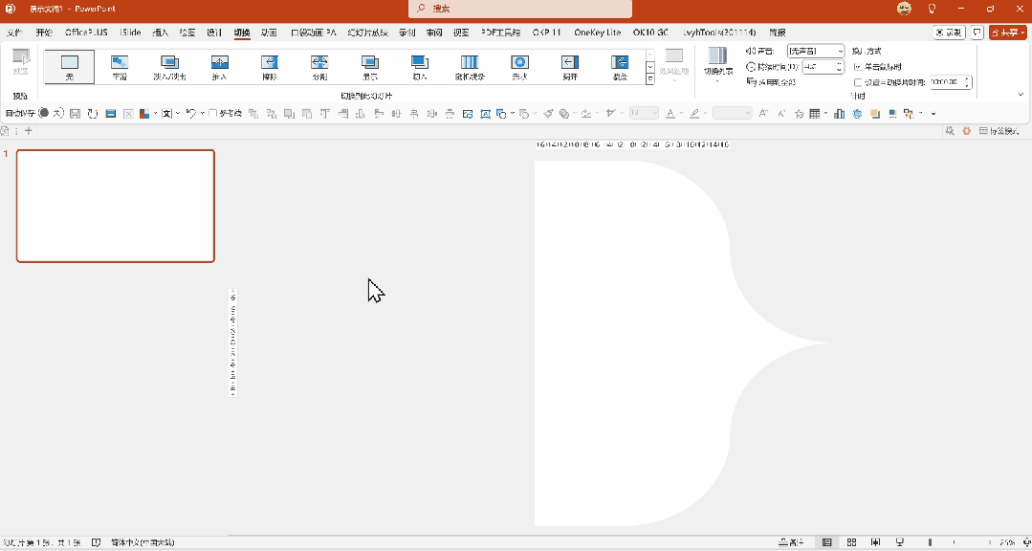Apply the 分割 (Split) transition

point(319,67)
